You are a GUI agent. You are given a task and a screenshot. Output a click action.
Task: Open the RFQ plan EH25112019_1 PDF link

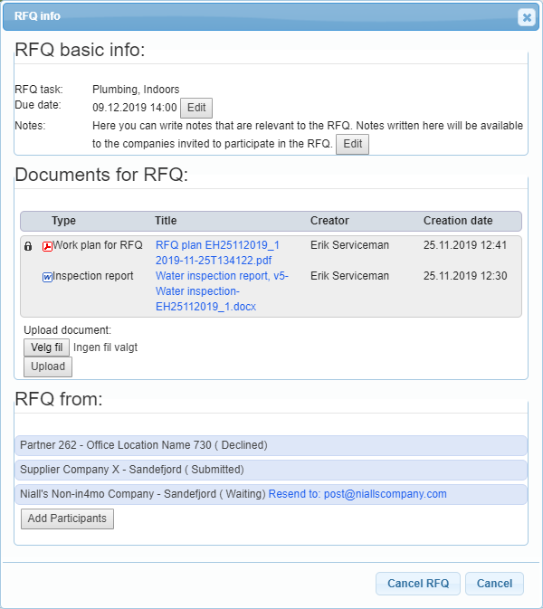click(217, 252)
